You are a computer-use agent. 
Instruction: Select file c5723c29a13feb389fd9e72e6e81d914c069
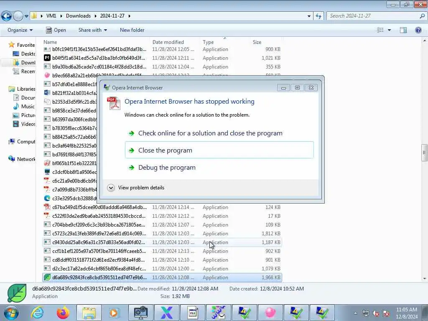163,234
